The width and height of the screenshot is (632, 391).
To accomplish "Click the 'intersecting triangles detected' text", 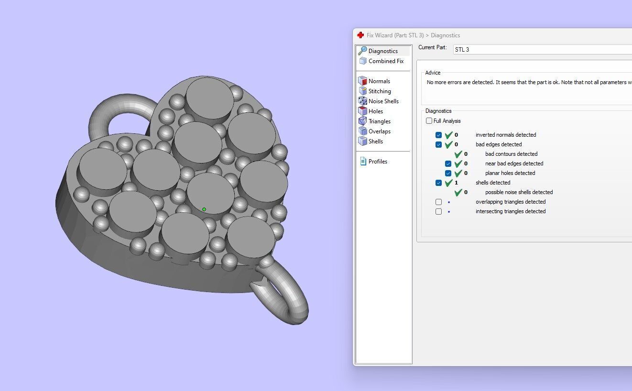I will pos(511,211).
